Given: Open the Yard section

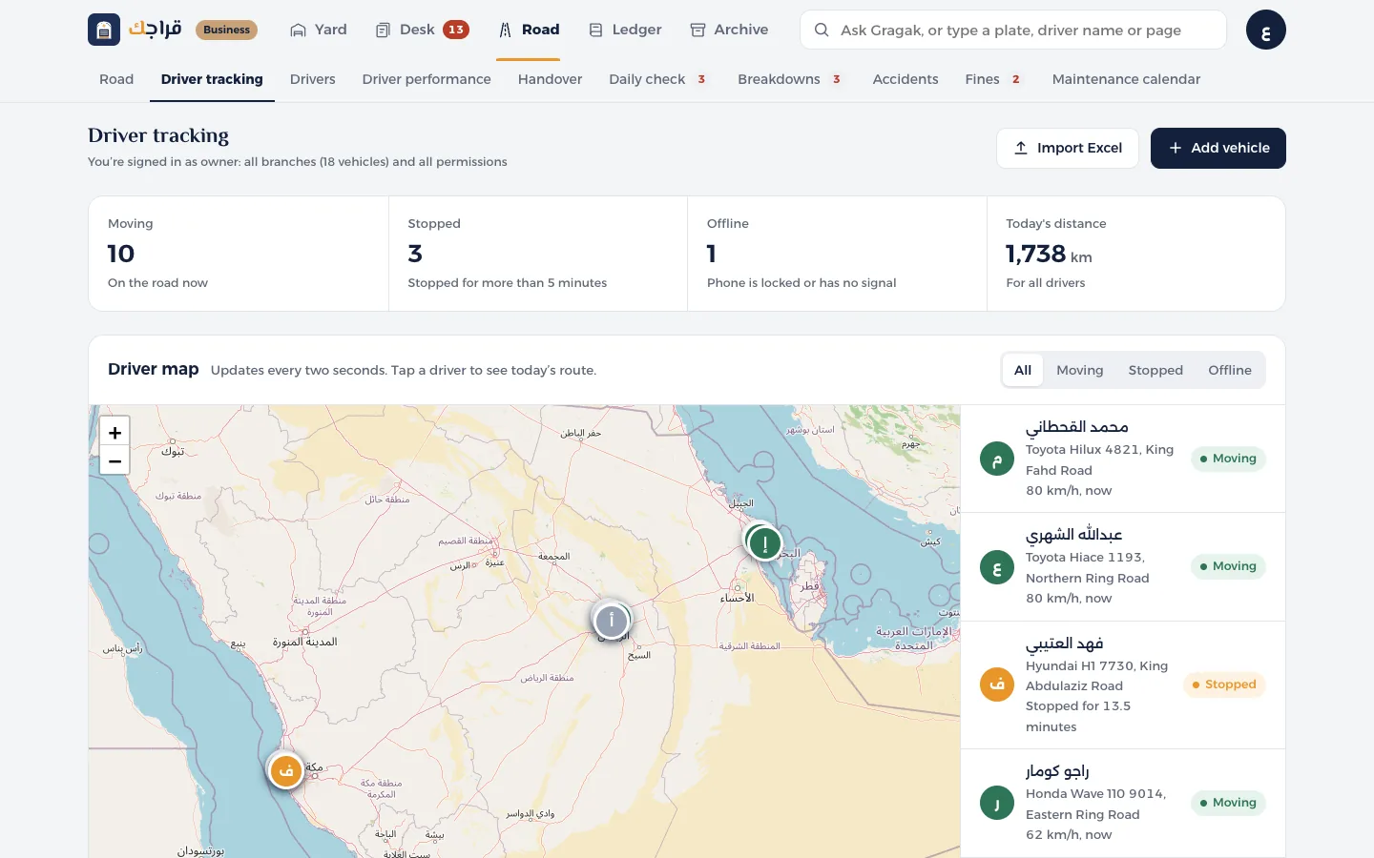Looking at the screenshot, I should [319, 30].
